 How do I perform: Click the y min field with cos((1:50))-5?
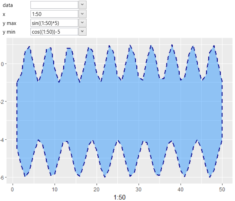point(54,32)
